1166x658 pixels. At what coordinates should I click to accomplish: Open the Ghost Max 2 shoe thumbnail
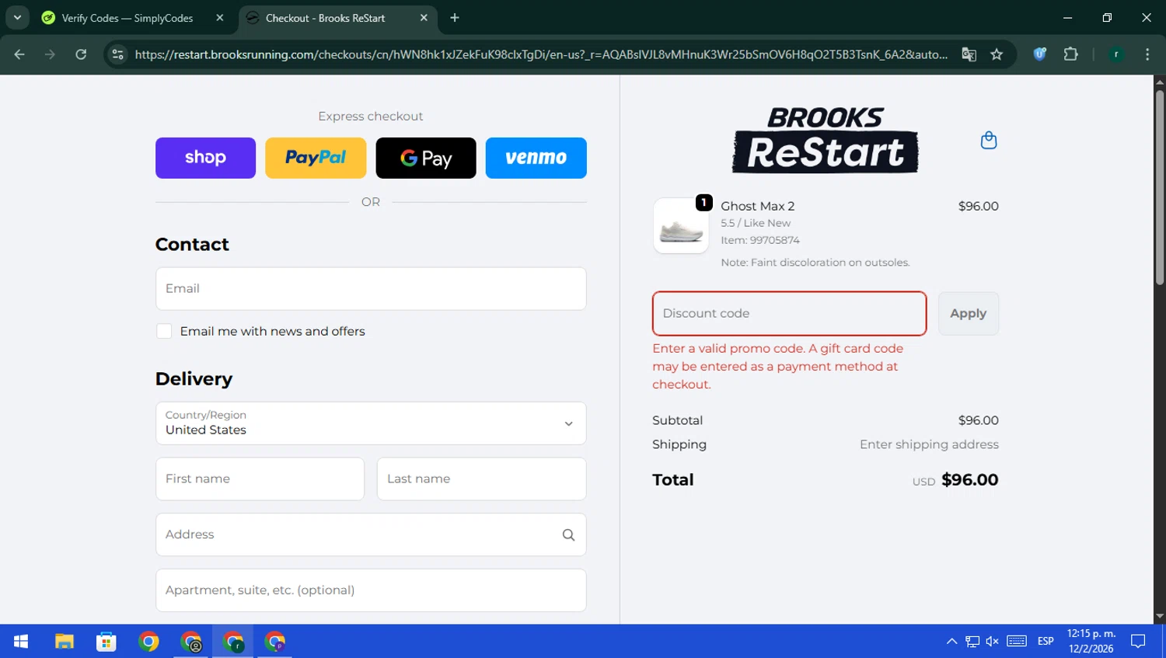[681, 226]
